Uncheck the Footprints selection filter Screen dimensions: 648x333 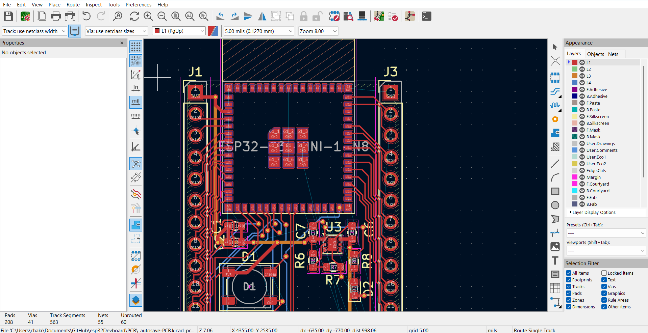(x=569, y=280)
